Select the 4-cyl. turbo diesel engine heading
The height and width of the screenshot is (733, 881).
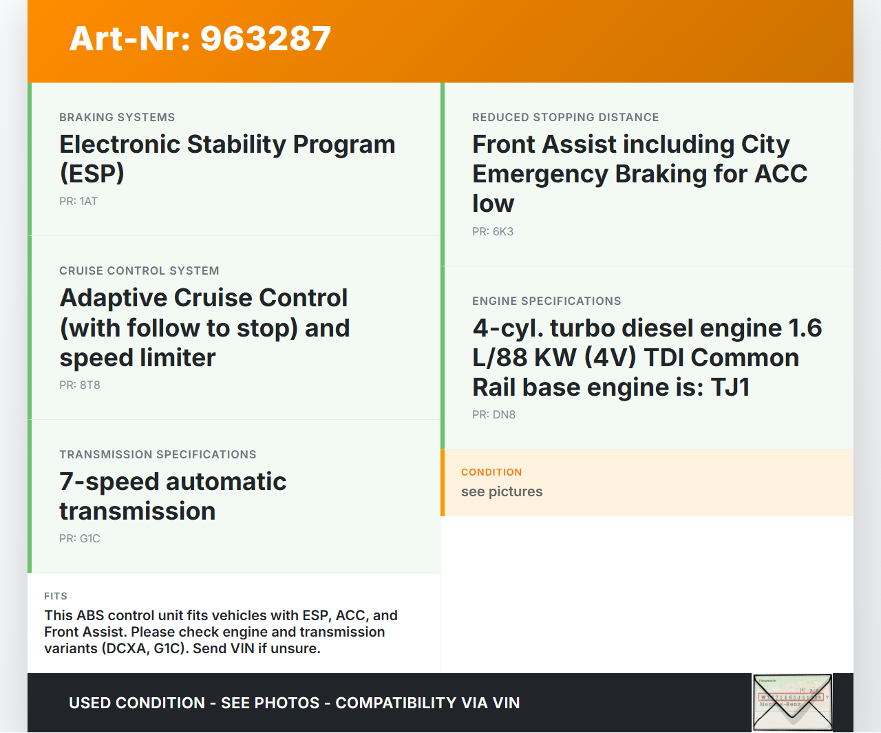tap(647, 357)
